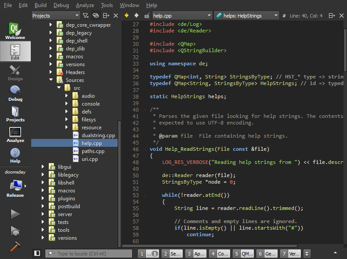347x259 pixels.
Task: Toggle synchronize with editor link icon
Action: coord(95,15)
